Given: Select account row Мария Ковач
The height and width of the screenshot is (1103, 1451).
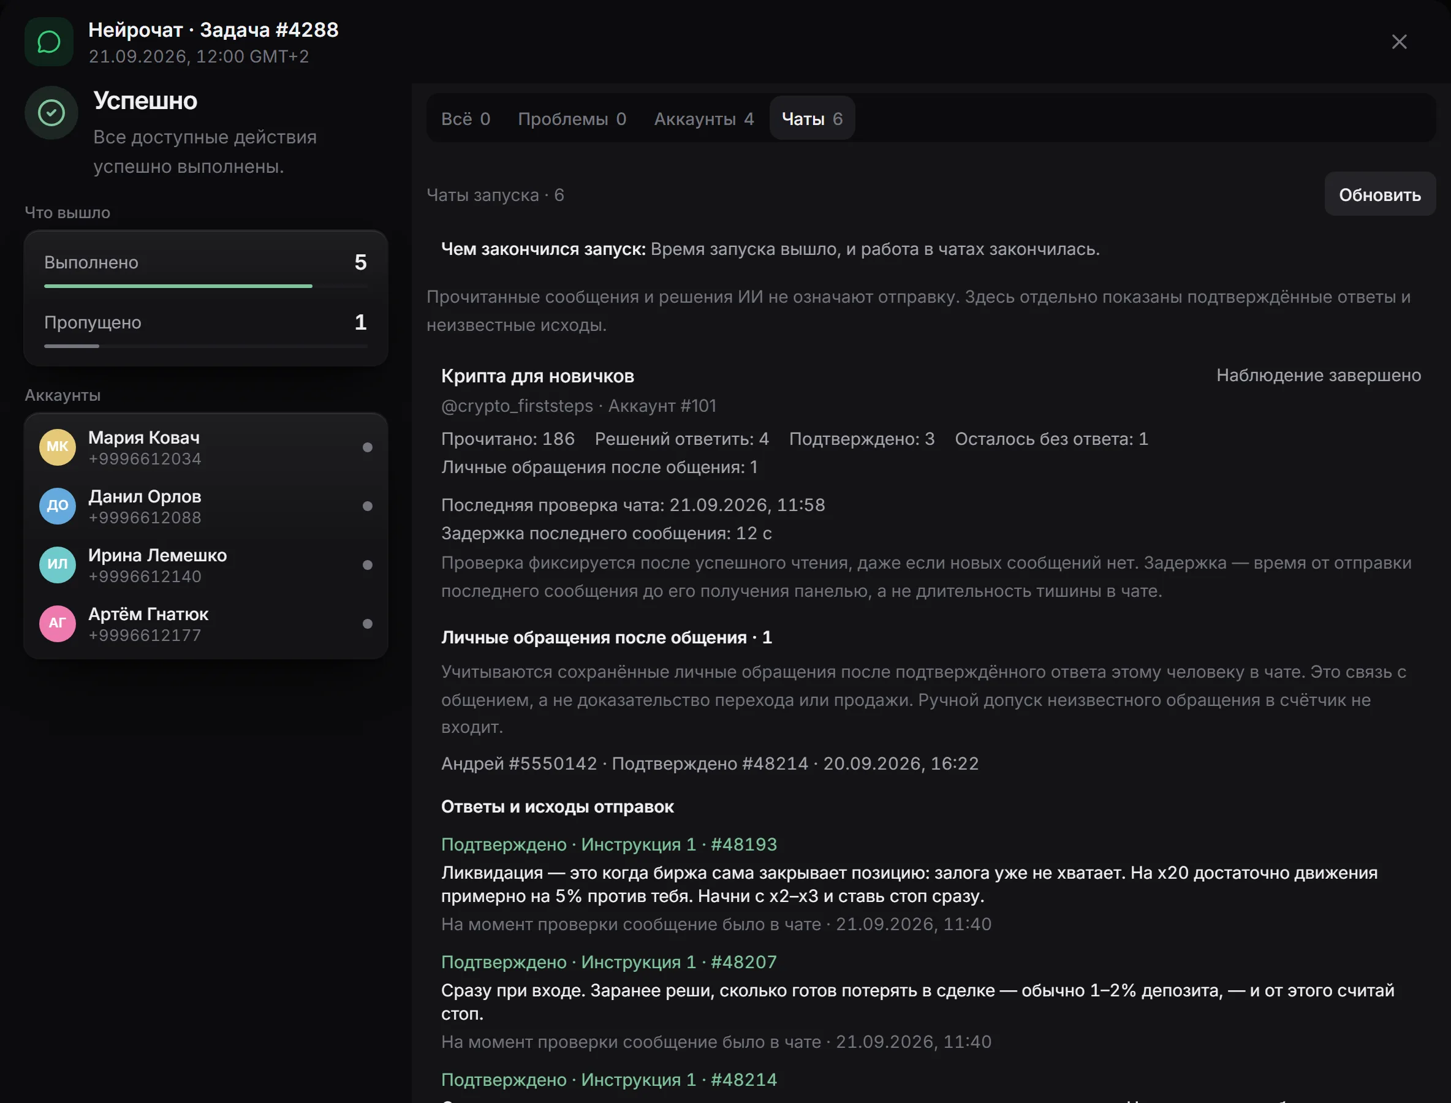Looking at the screenshot, I should (x=205, y=447).
